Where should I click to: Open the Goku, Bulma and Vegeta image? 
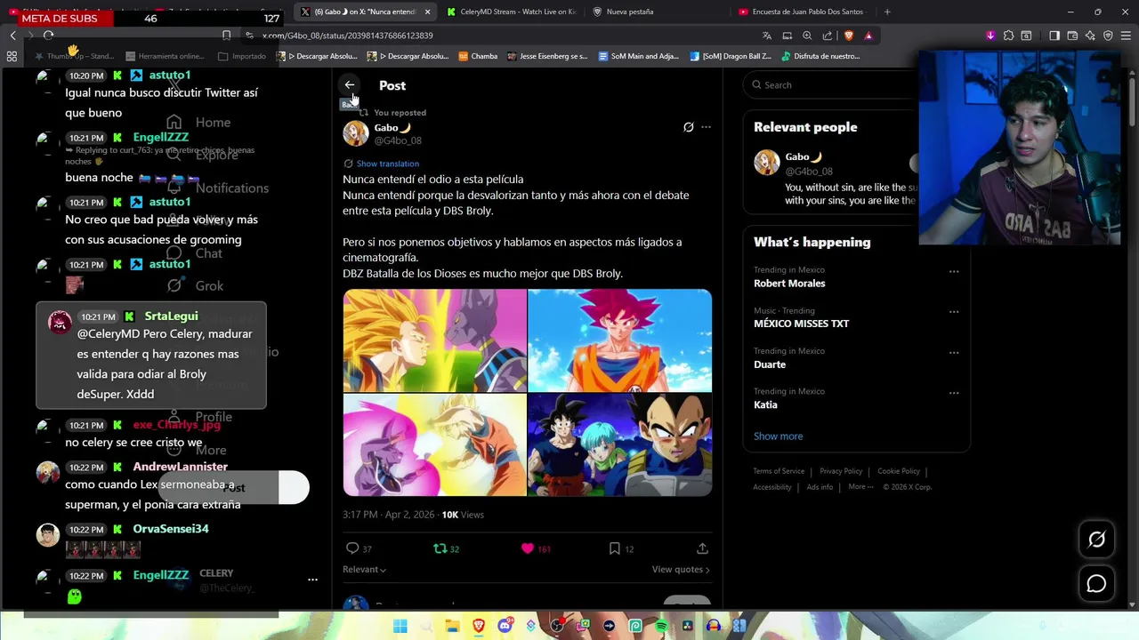tap(619, 444)
